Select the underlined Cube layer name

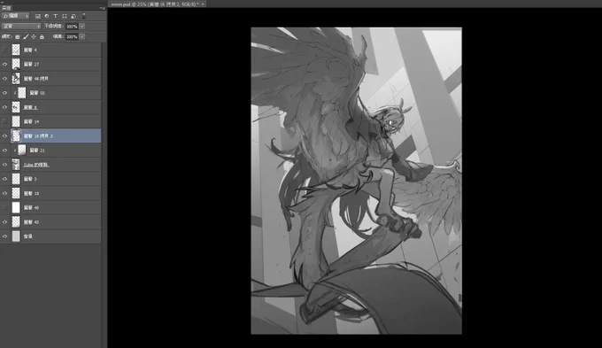36,165
